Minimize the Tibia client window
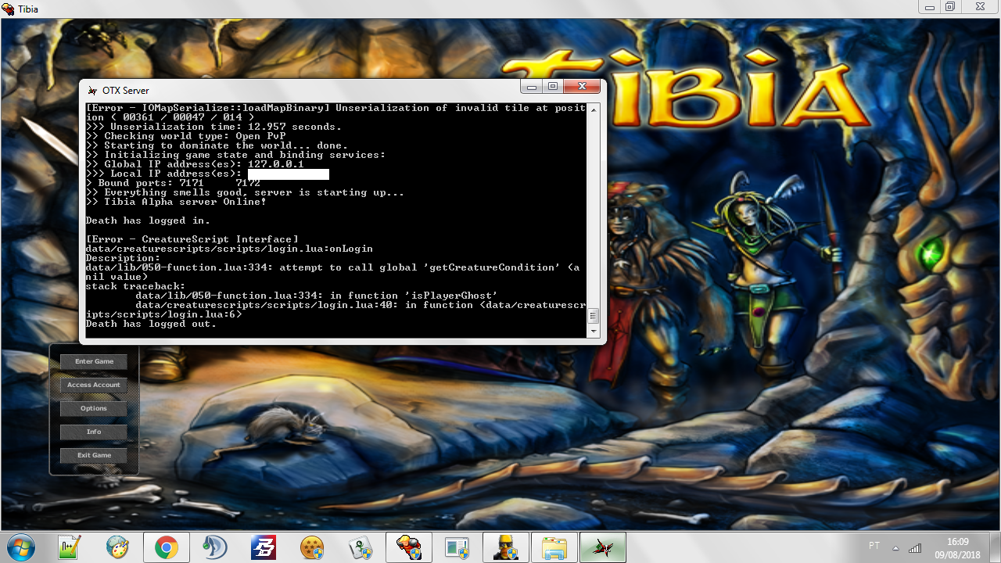 (928, 6)
